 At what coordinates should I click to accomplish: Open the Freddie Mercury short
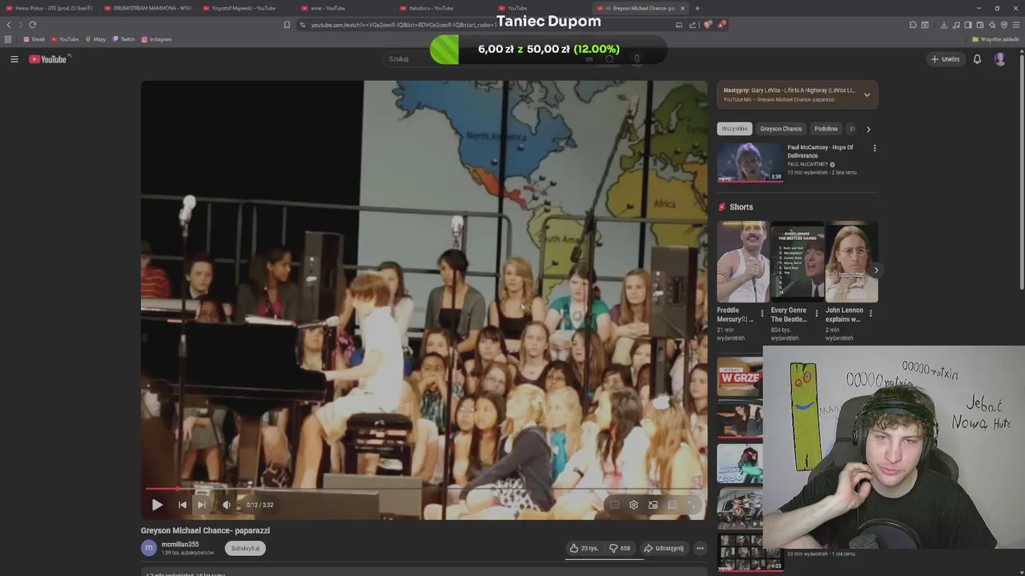(743, 262)
